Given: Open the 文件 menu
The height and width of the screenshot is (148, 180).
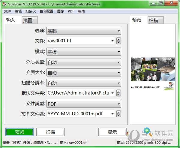Looking at the screenshot, I should click(7, 11).
